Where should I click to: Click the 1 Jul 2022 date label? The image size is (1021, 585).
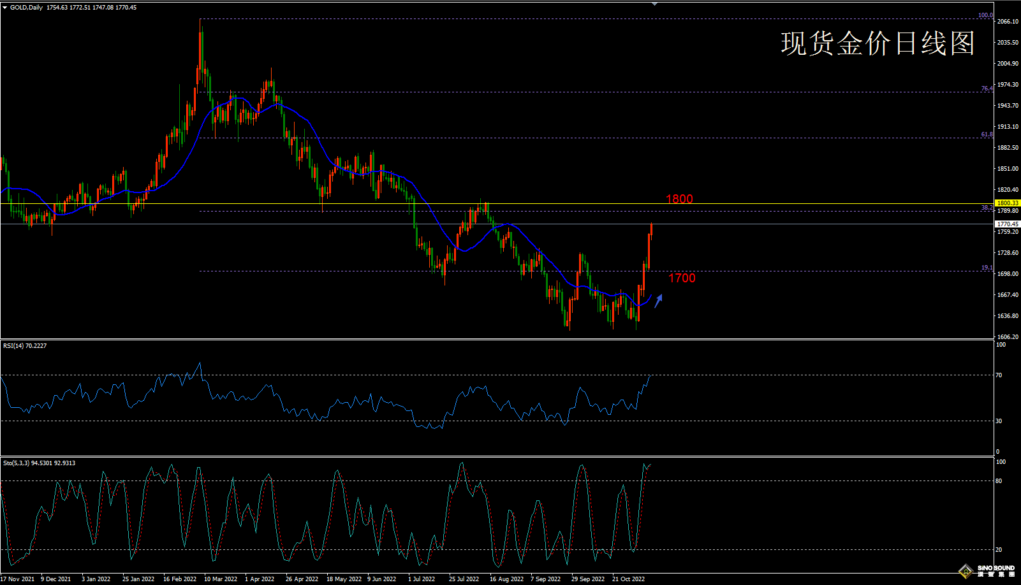click(422, 579)
